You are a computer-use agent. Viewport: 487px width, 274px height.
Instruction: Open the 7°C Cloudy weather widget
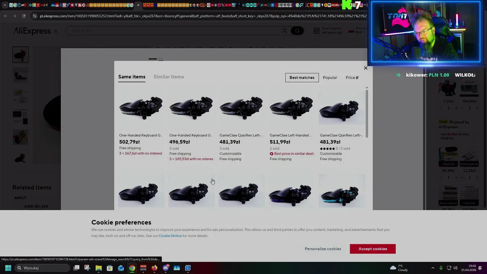399,268
